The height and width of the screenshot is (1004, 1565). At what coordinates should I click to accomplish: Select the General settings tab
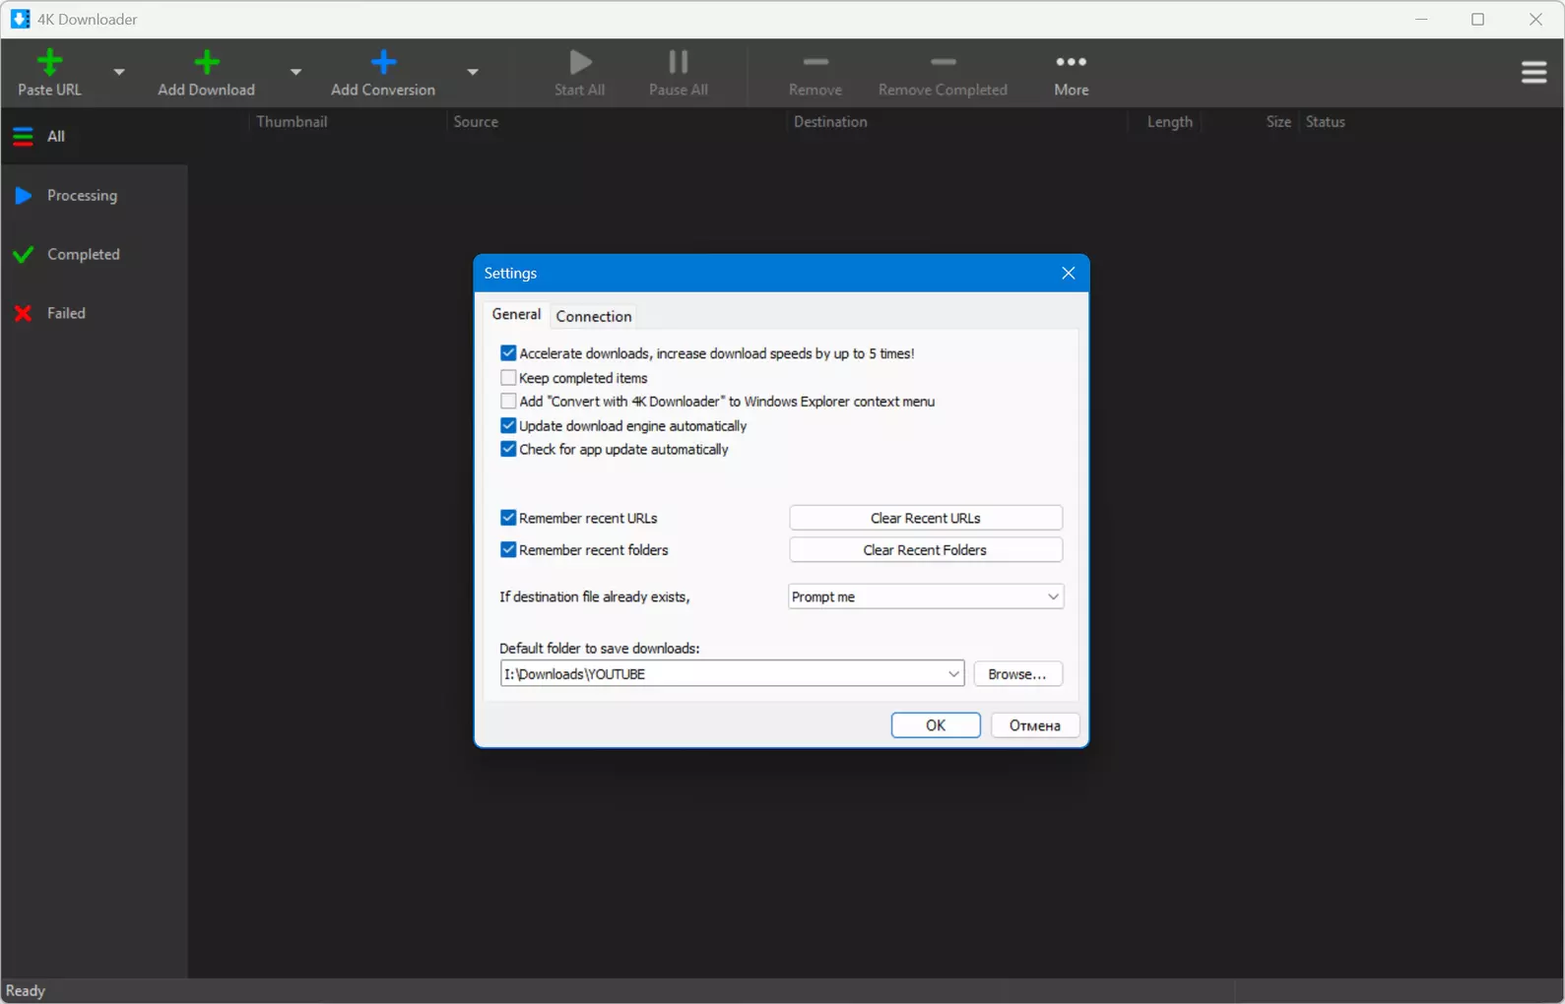516,314
